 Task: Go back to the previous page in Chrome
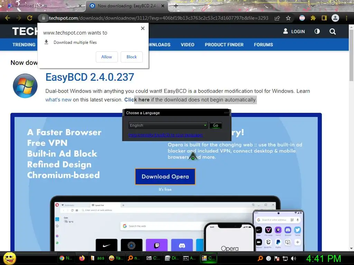coord(8,18)
